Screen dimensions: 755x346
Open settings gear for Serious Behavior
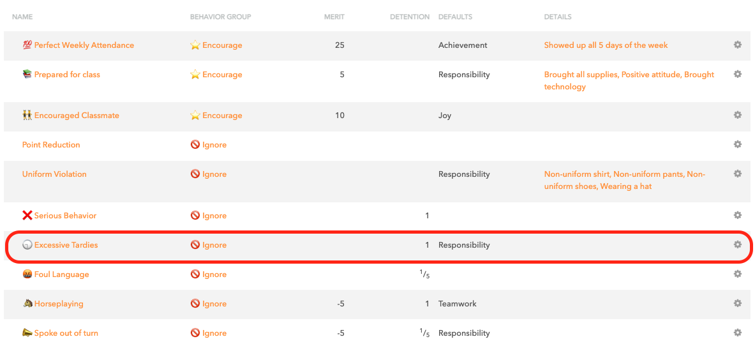click(x=738, y=215)
